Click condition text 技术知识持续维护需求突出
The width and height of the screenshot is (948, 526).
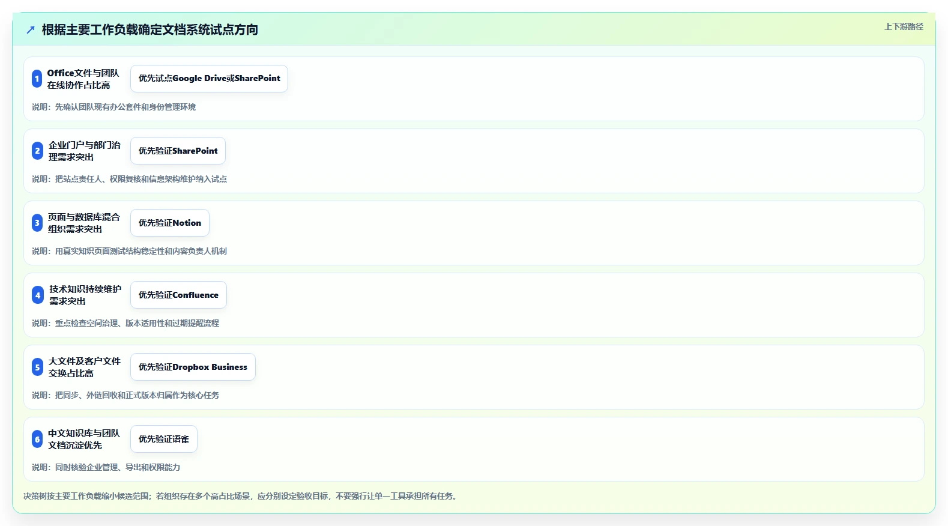click(x=85, y=295)
